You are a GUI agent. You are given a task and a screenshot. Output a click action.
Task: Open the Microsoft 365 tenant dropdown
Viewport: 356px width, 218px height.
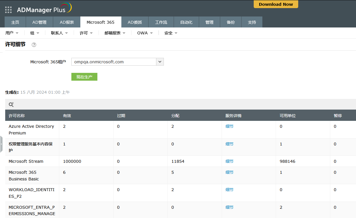(160, 62)
